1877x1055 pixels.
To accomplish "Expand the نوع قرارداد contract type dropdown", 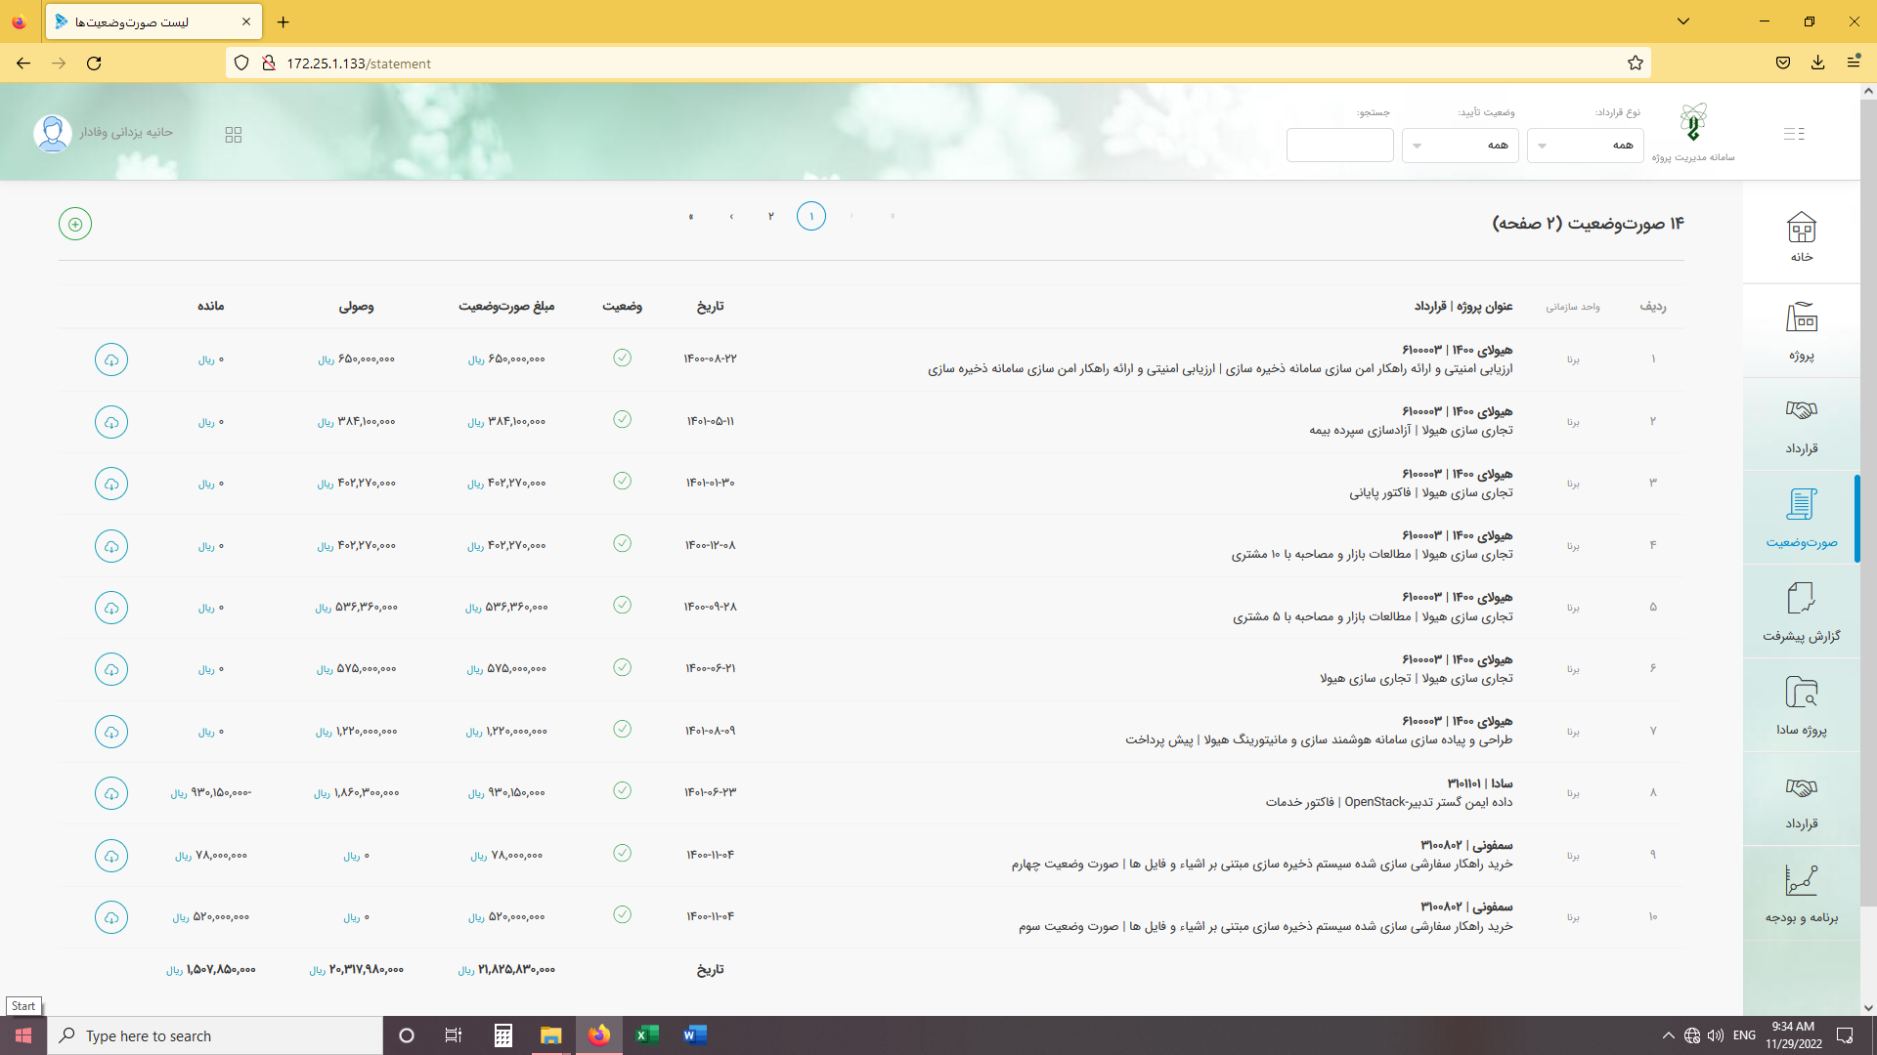I will [1585, 146].
